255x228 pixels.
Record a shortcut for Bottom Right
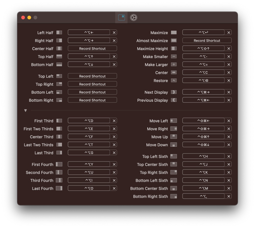tap(92, 100)
